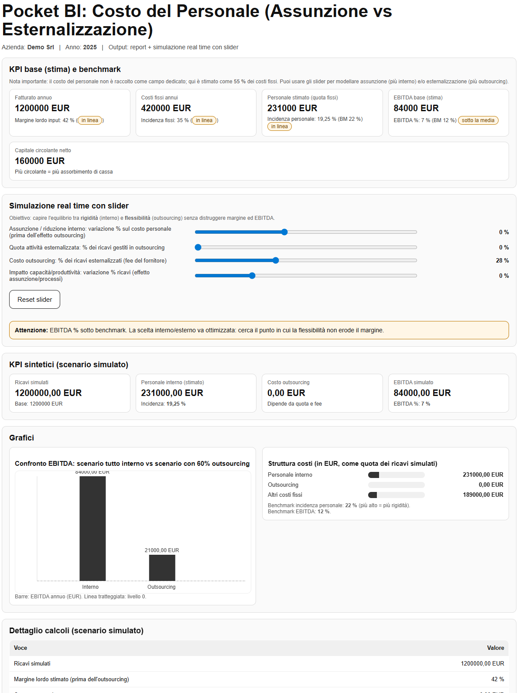The image size is (523, 693).
Task: Click 'in linea' badge under Personale stimato
Action: (279, 126)
